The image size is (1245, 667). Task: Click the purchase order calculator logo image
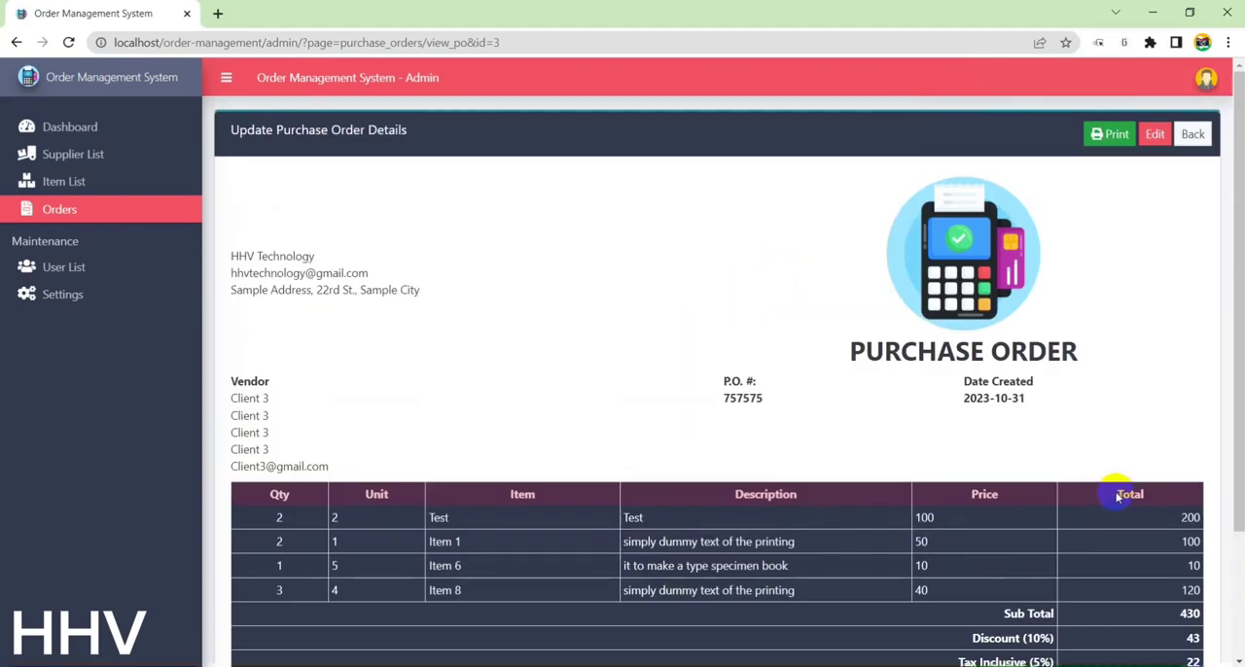click(963, 253)
